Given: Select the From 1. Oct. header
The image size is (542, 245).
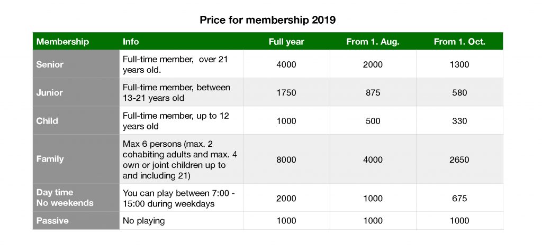Looking at the screenshot, I should tap(459, 42).
